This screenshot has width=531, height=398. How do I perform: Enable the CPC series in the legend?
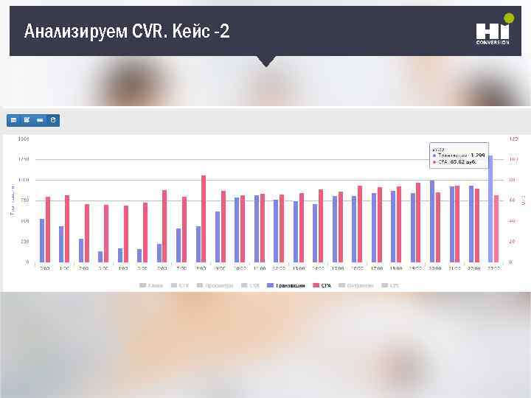tap(390, 286)
